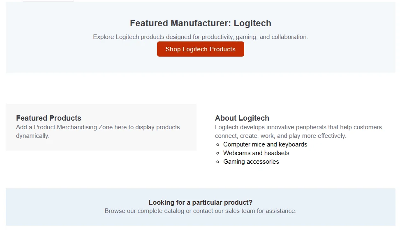
Task: Select the Looking for a particular product heading
Action: pos(201,202)
